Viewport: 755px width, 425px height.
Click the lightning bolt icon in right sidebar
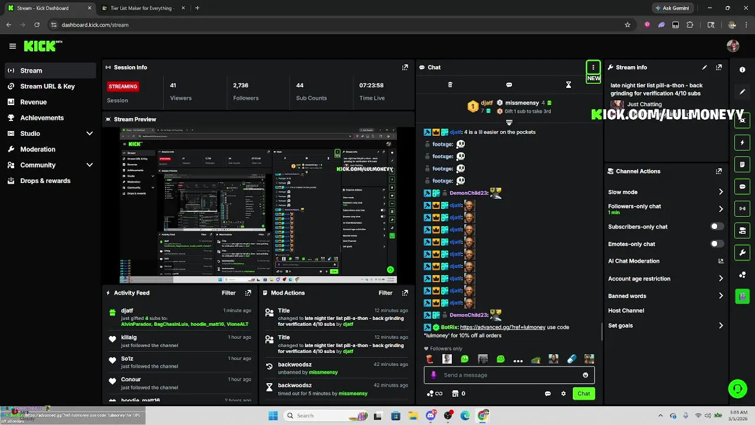click(x=742, y=143)
